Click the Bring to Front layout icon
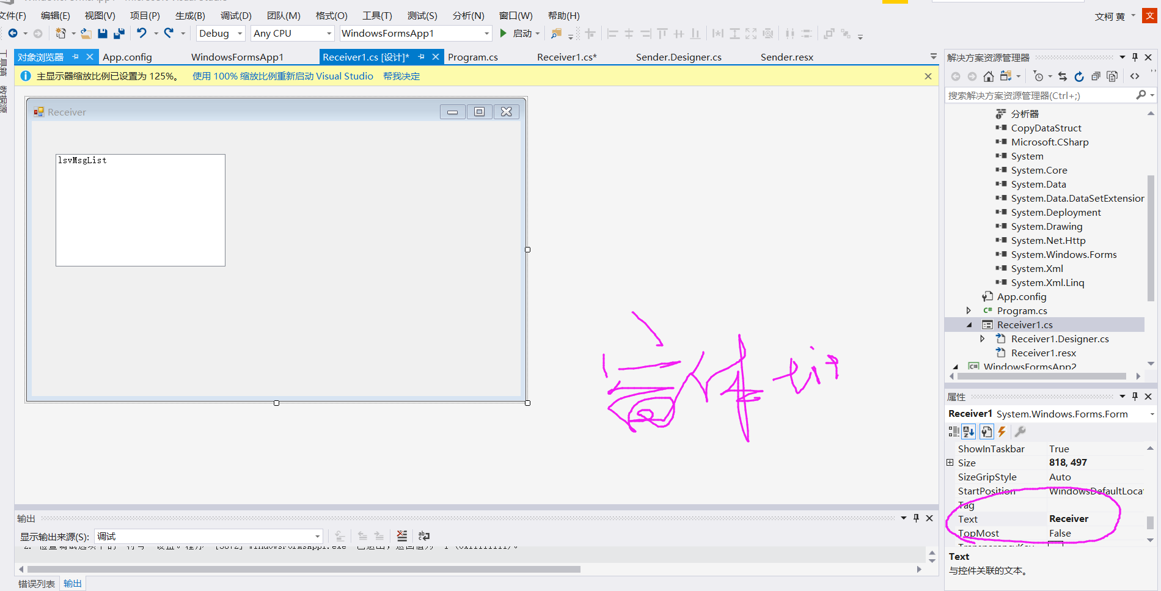The width and height of the screenshot is (1161, 591). pos(829,34)
